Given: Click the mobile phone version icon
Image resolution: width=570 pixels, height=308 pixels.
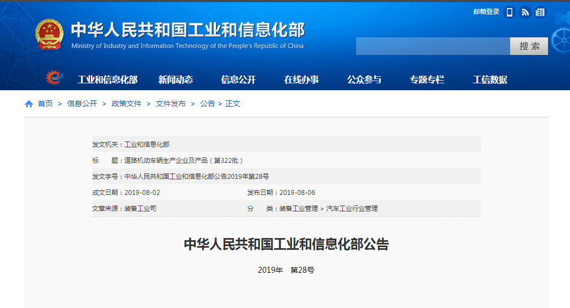Looking at the screenshot, I should click(510, 12).
